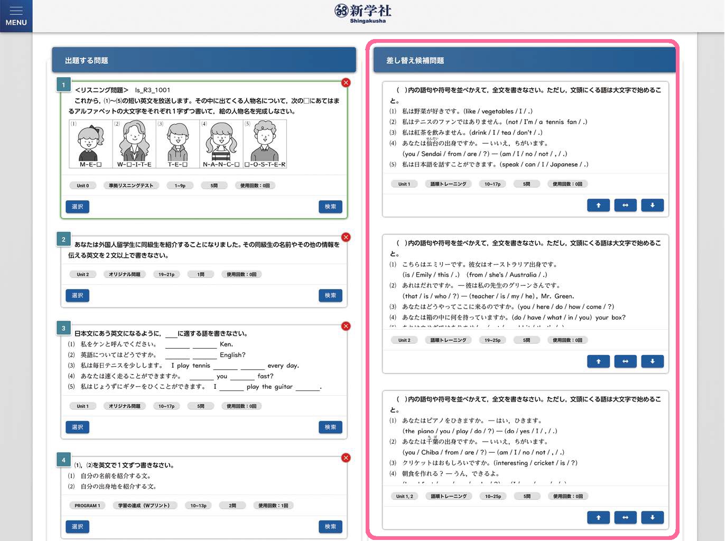Viewport: 726px width, 541px height.
Task: Click the number 3 badge
Action: tap(63, 328)
